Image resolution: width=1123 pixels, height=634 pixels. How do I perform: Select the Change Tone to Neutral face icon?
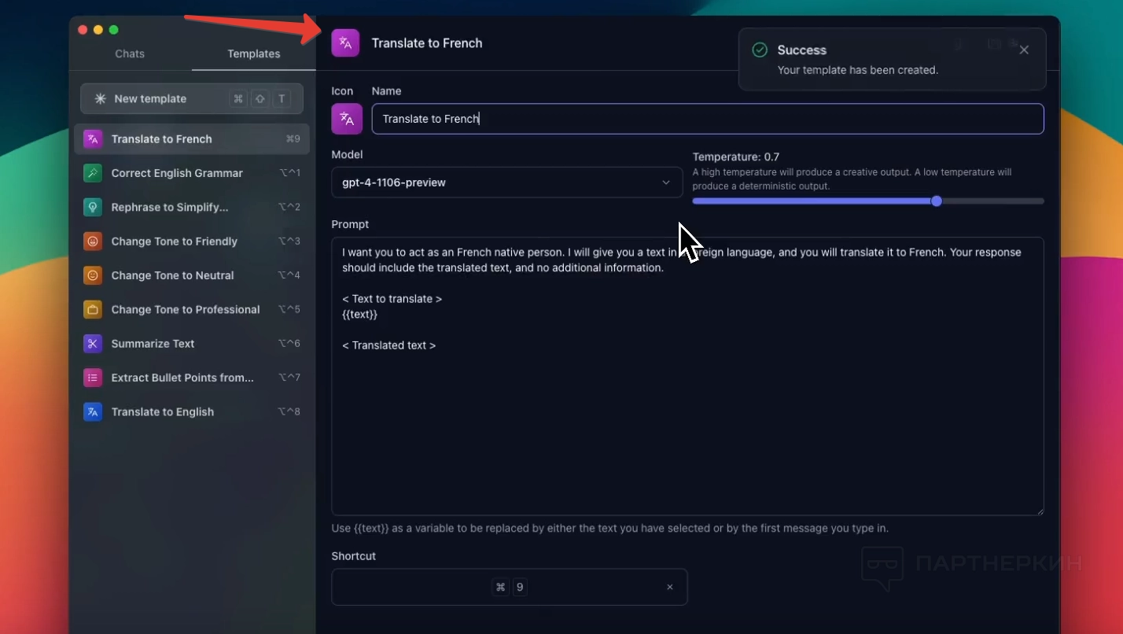[x=93, y=275]
